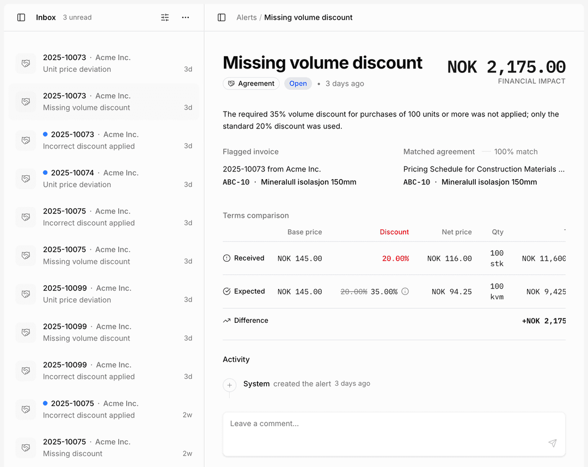Image resolution: width=588 pixels, height=467 pixels.
Task: Collapse the Inbox sidebar panel
Action: pyautogui.click(x=21, y=17)
